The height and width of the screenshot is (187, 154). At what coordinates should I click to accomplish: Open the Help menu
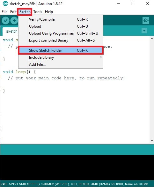coord(49,12)
